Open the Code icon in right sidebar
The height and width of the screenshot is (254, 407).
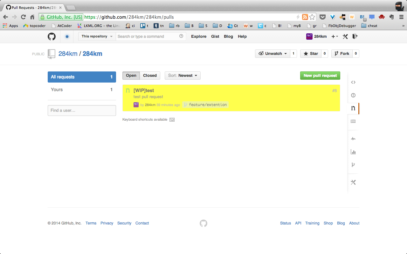[353, 82]
